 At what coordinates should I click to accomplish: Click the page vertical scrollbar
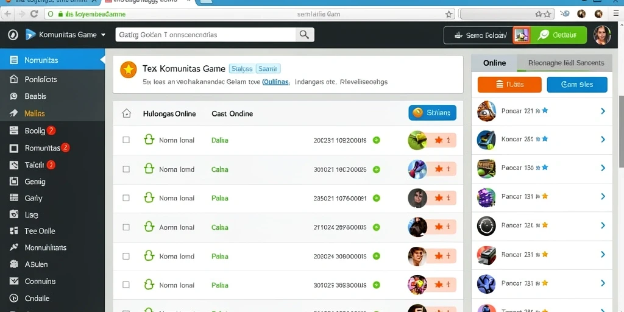[x=621, y=132]
